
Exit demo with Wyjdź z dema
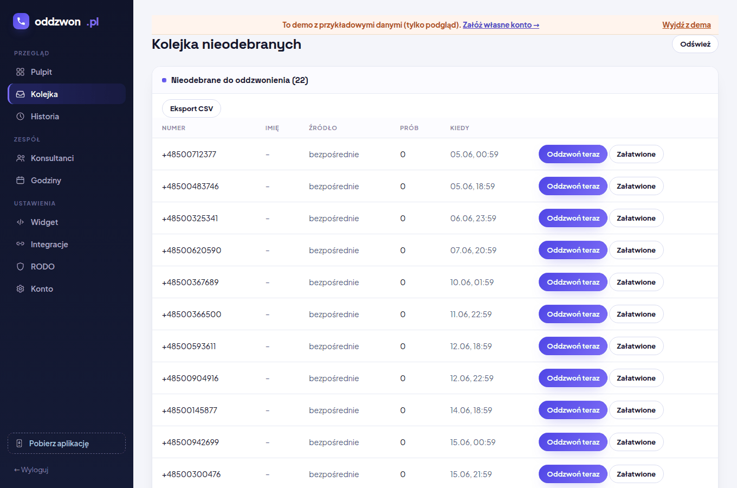(687, 25)
